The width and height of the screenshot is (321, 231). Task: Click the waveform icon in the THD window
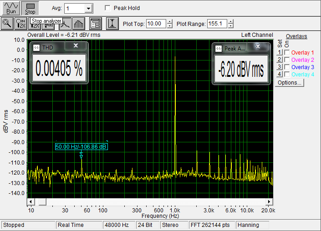(x=36, y=48)
